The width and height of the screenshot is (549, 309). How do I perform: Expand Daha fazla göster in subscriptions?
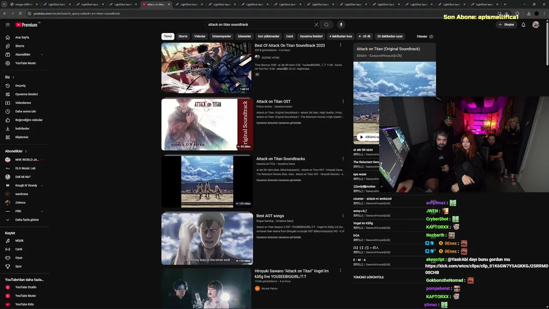[x=27, y=220]
